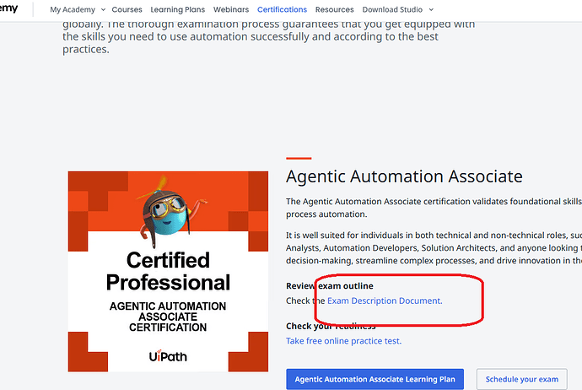Expand the Download Studio dropdown chevron
The height and width of the screenshot is (390, 582).
click(x=431, y=9)
